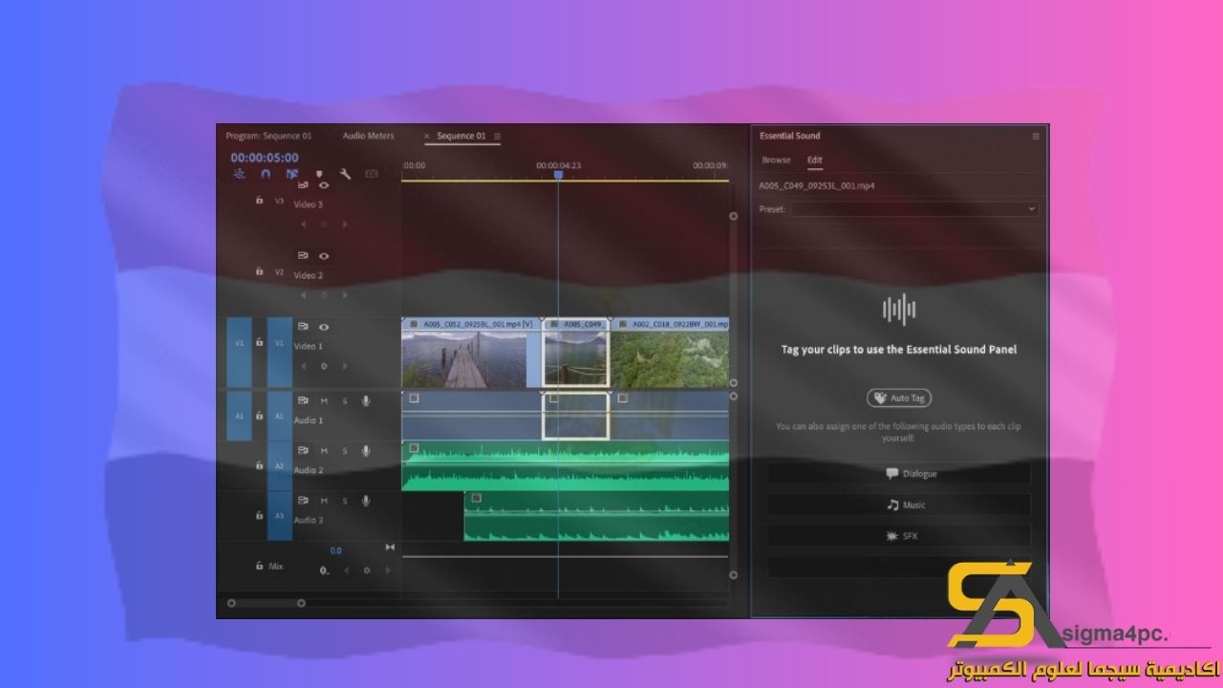Click the playhead timecode 00:00:05:00
Image resolution: width=1223 pixels, height=688 pixels.
point(265,158)
